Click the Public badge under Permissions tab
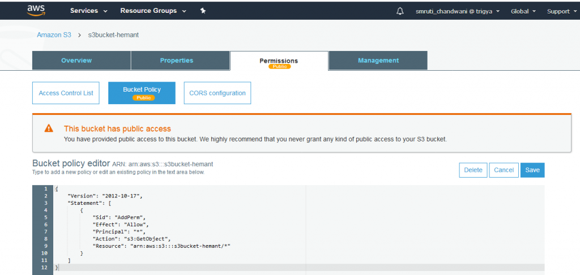The height and width of the screenshot is (275, 580). (x=280, y=67)
